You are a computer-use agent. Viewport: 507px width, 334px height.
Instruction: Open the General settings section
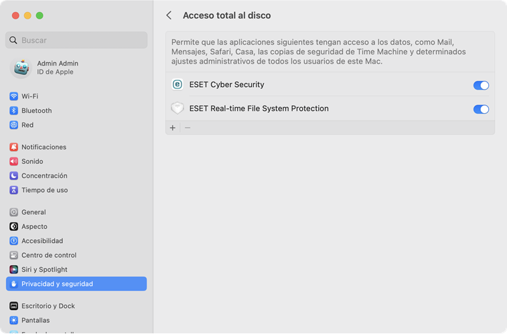(33, 212)
